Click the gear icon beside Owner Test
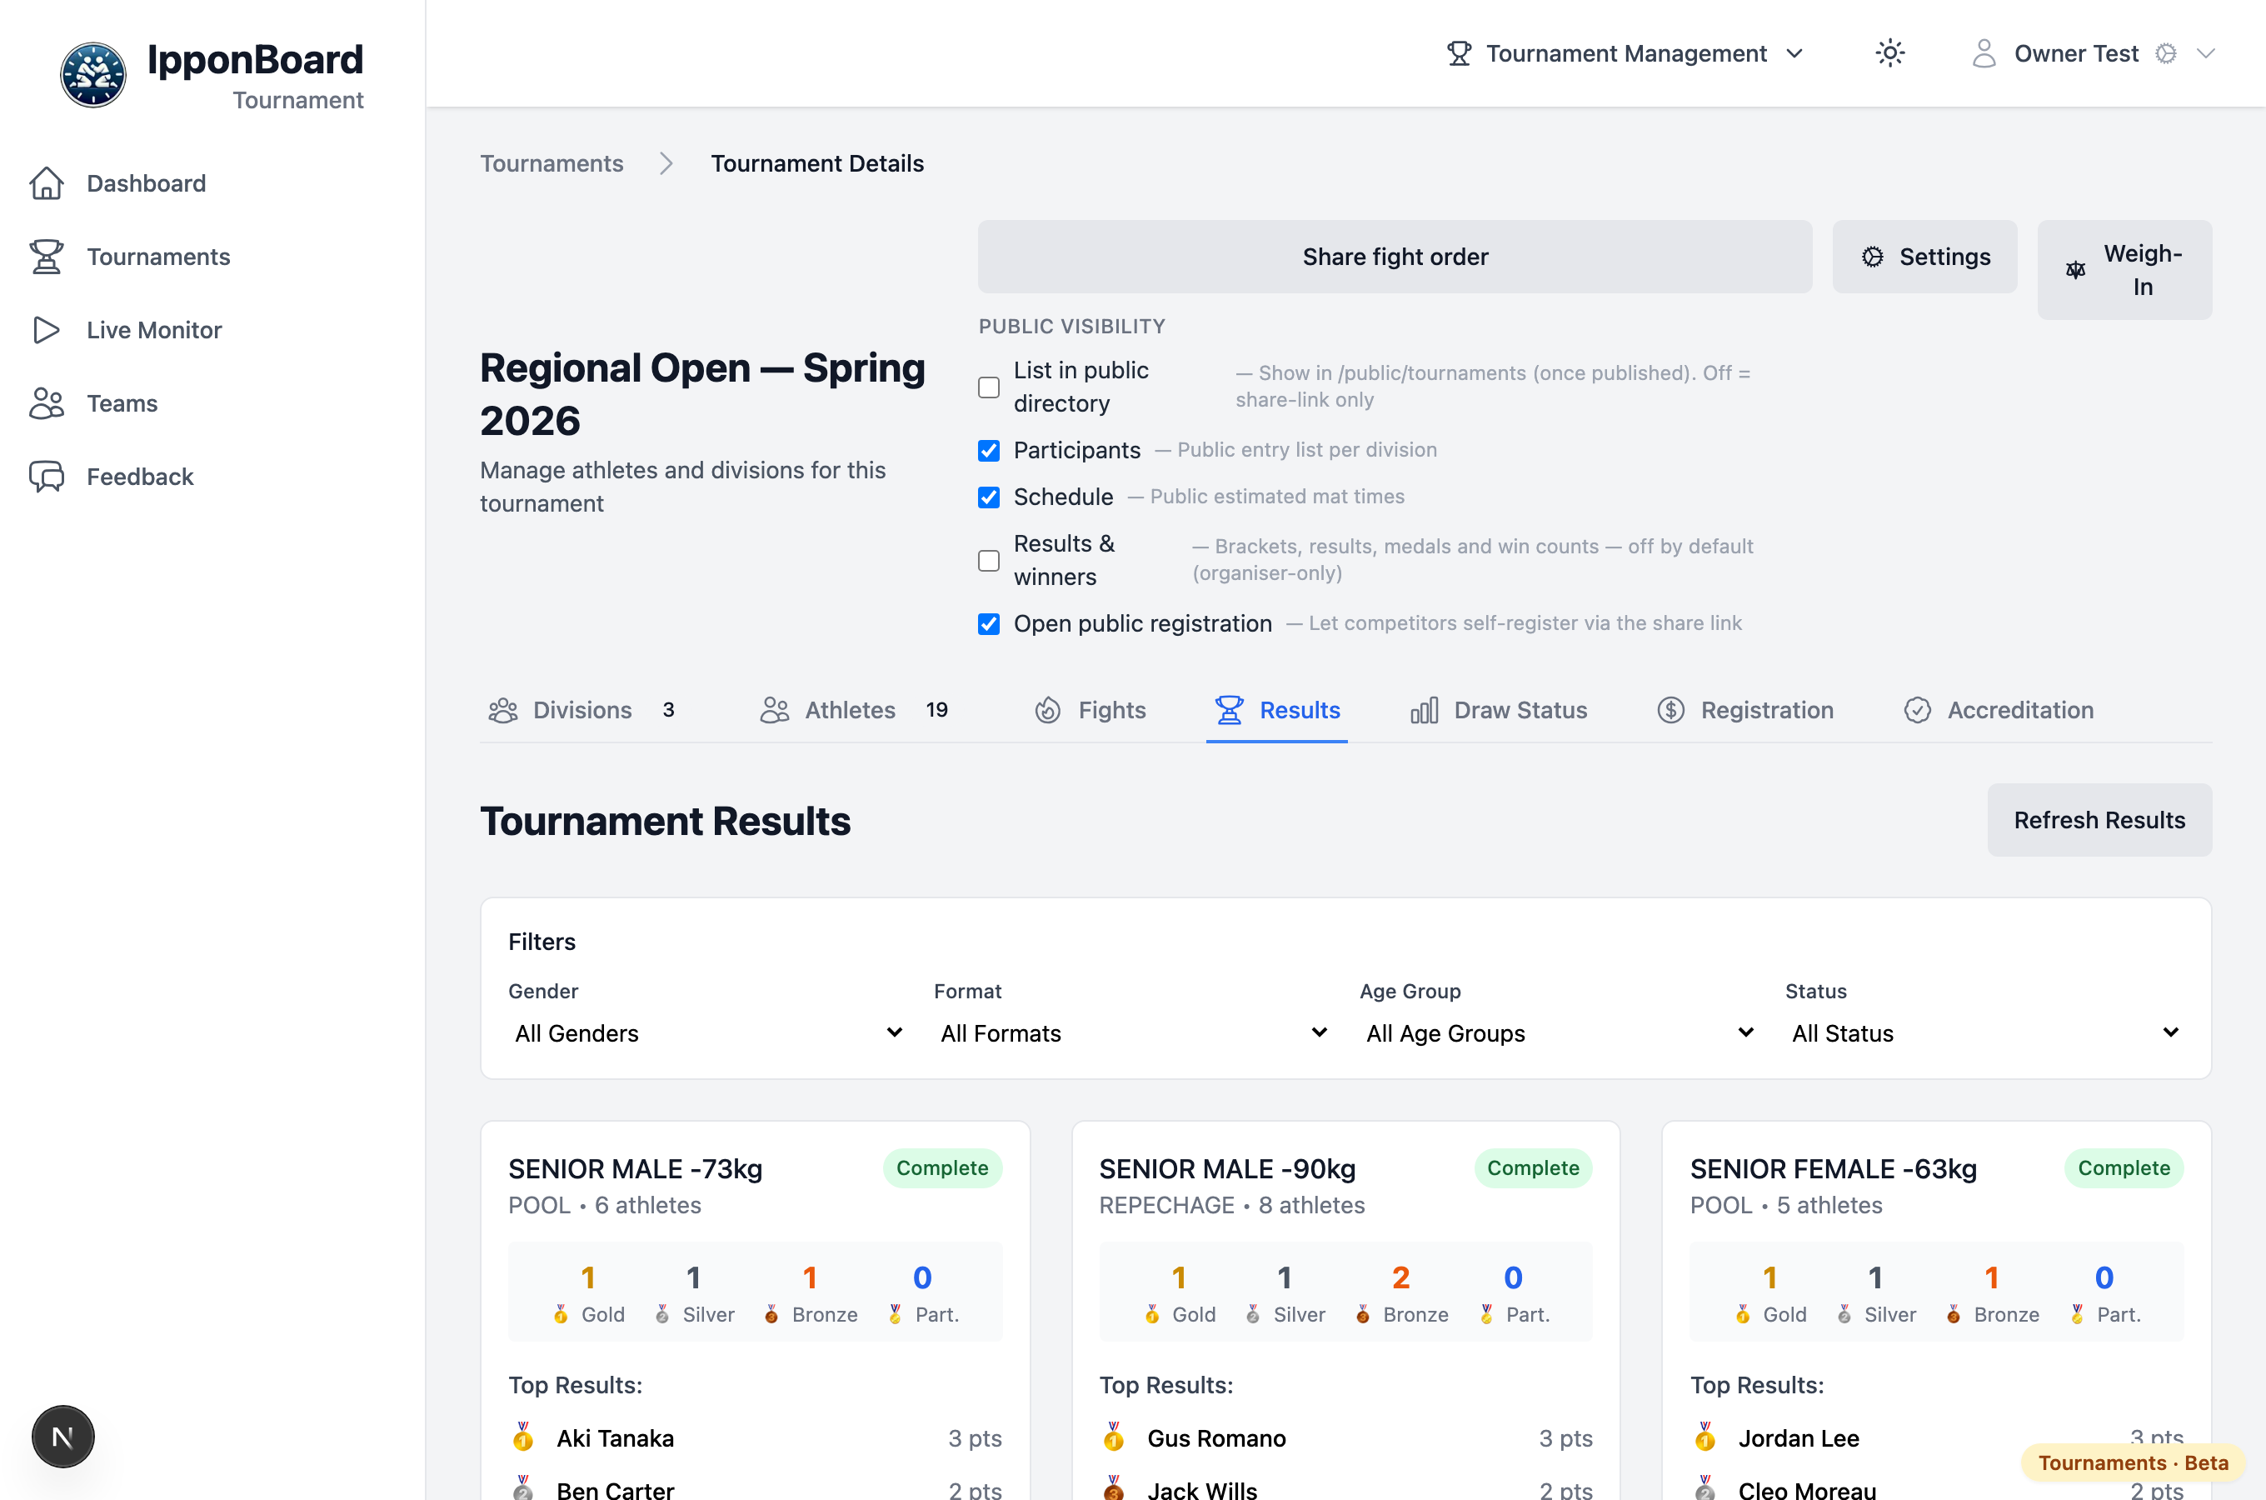Screen dimensions: 2266x1500 click(x=2165, y=53)
